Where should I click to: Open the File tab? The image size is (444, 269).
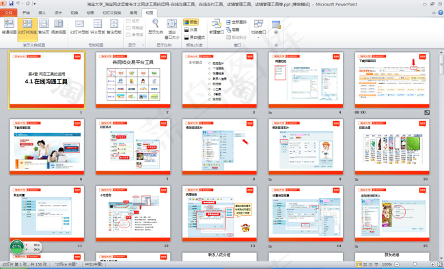[x=8, y=13]
